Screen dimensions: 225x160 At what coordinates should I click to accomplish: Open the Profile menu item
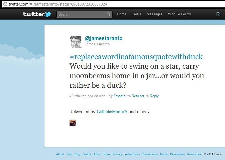click(x=136, y=14)
